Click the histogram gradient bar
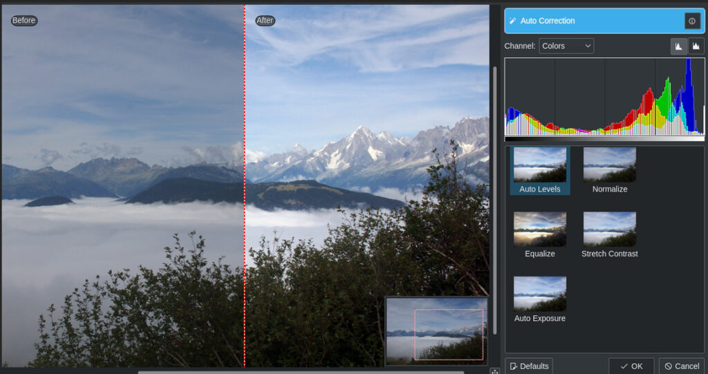The width and height of the screenshot is (708, 374). [x=604, y=139]
